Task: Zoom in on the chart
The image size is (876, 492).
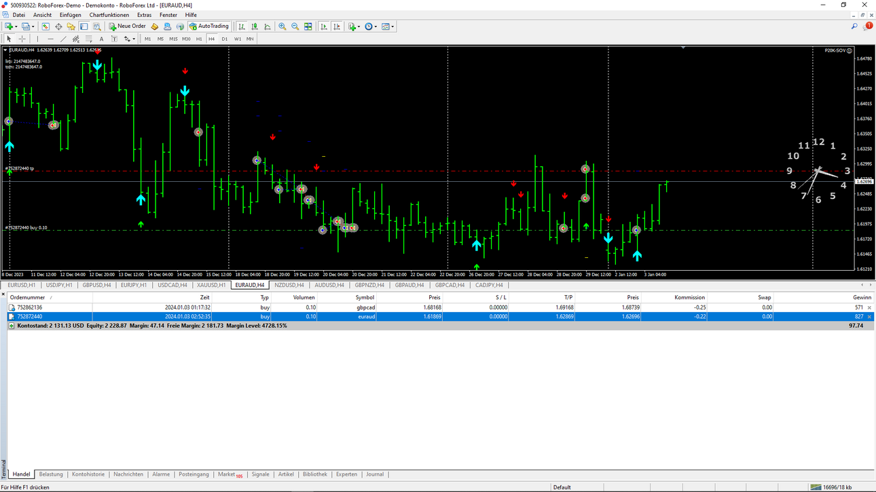Action: 282,26
